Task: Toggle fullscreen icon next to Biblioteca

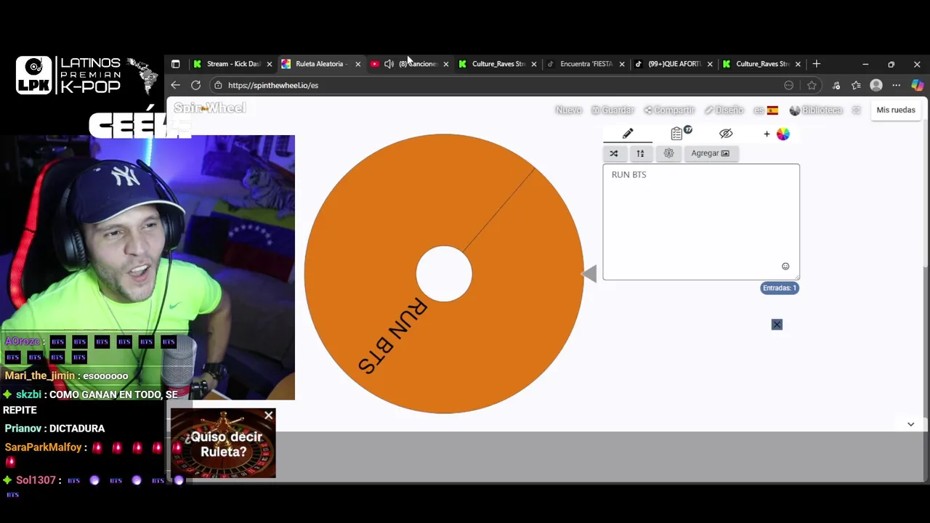Action: (x=857, y=110)
